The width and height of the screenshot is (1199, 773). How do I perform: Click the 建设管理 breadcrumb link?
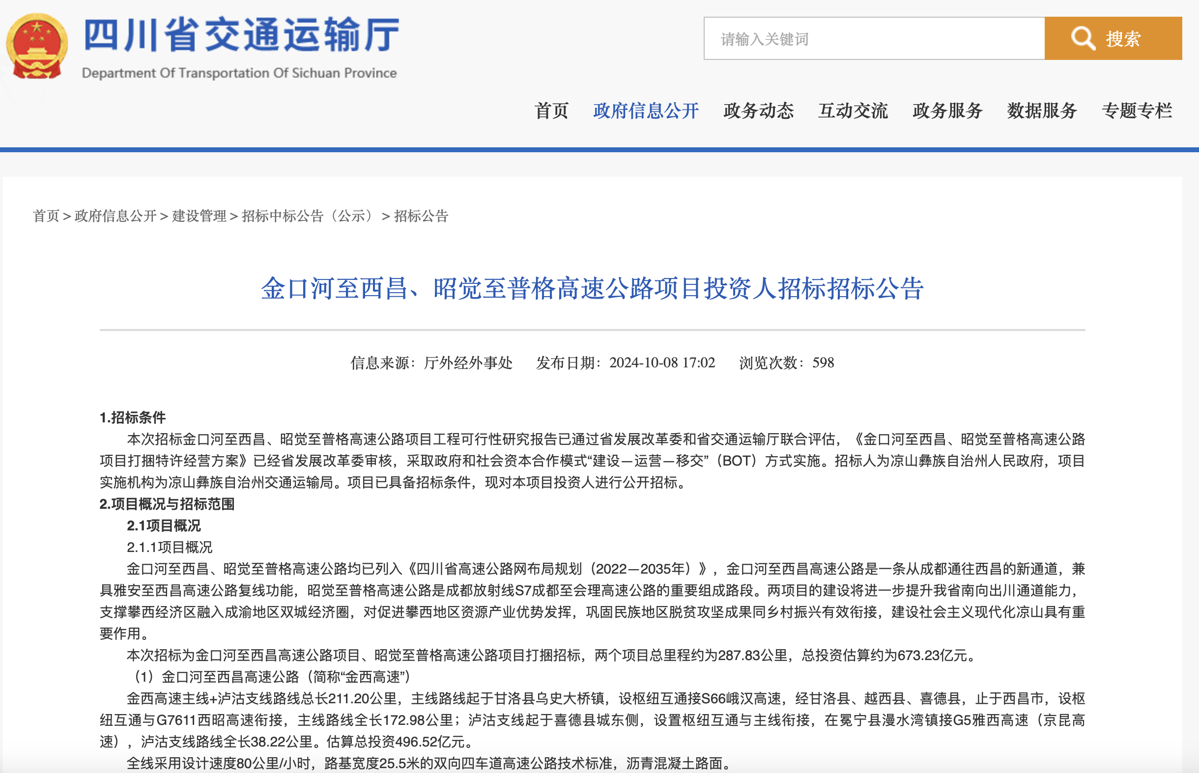coord(200,216)
